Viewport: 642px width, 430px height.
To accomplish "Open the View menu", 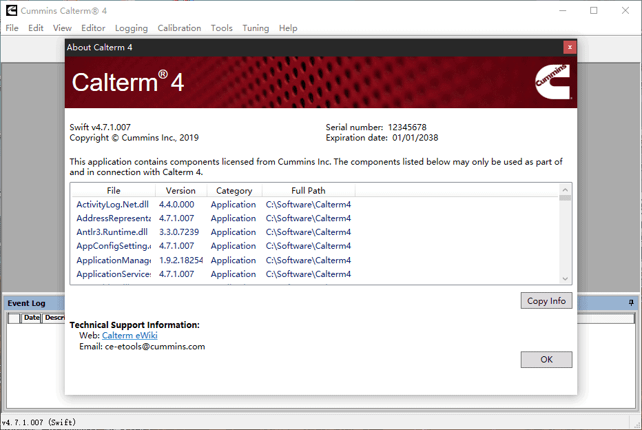I will click(x=62, y=28).
